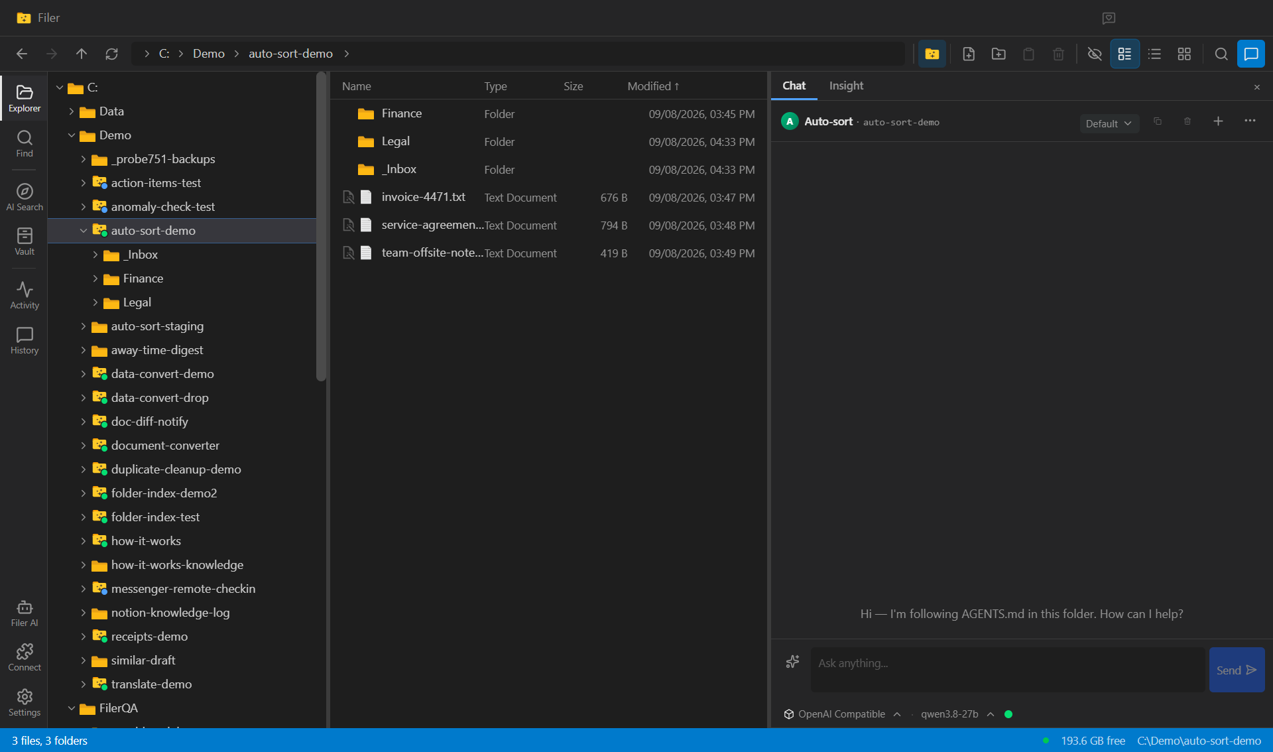Close the chat side panel
The width and height of the screenshot is (1273, 752).
[1256, 87]
